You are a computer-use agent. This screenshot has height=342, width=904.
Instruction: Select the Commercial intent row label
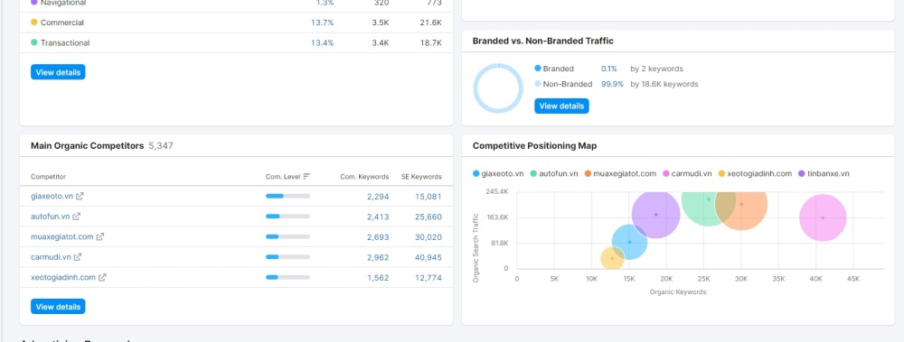pyautogui.click(x=62, y=23)
